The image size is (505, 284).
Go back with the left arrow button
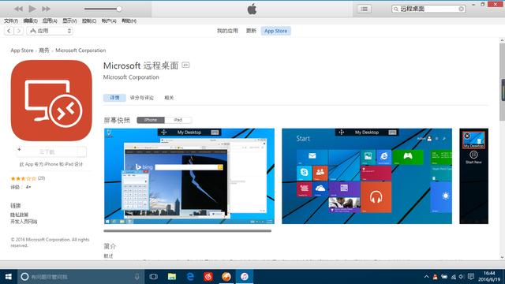(x=9, y=31)
